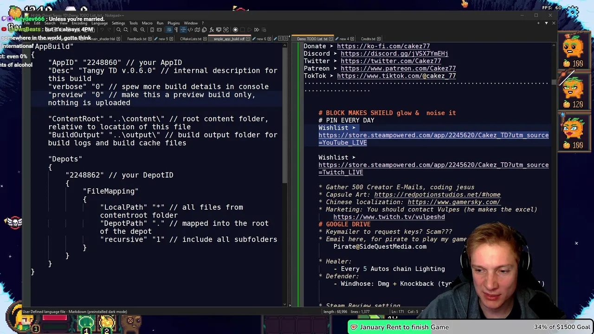The height and width of the screenshot is (334, 594).
Task: Open the tab list dropdown triangle
Action: point(546,23)
